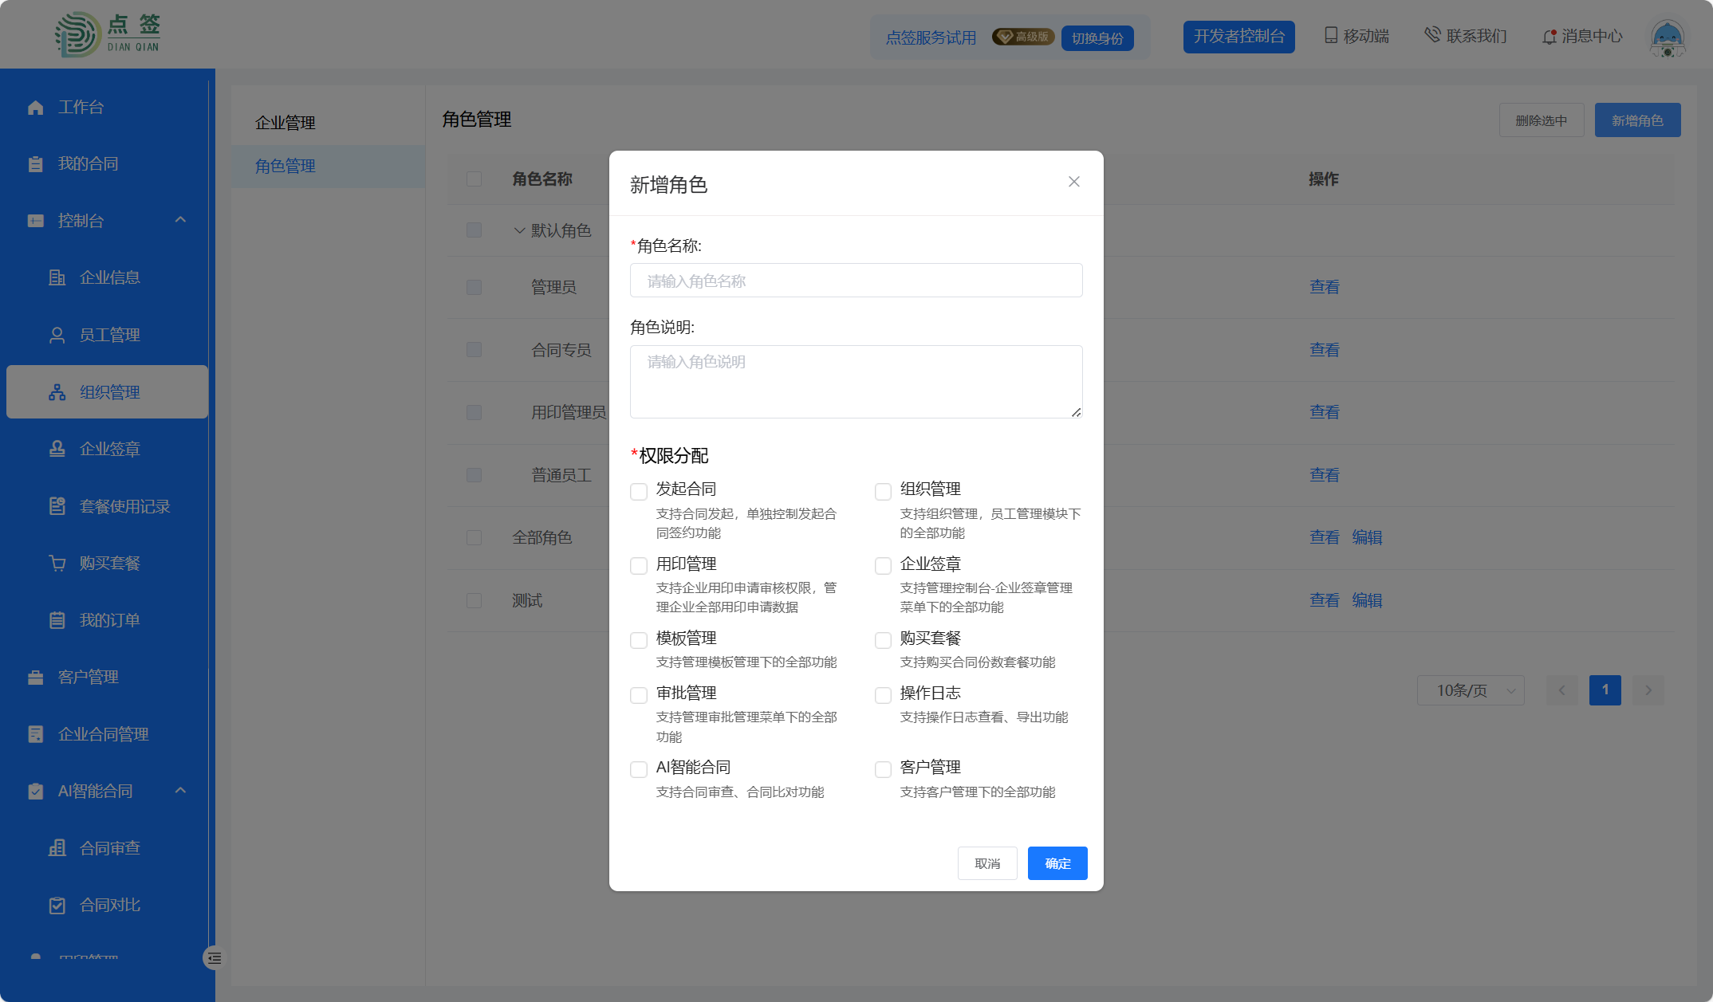Image resolution: width=1713 pixels, height=1002 pixels.
Task: Collapse the 默认角色 tree row
Action: pos(519,230)
